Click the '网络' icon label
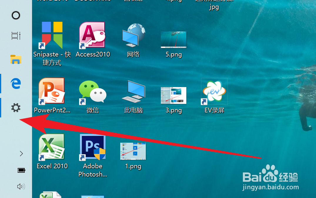The image size is (316, 198). coord(133,54)
